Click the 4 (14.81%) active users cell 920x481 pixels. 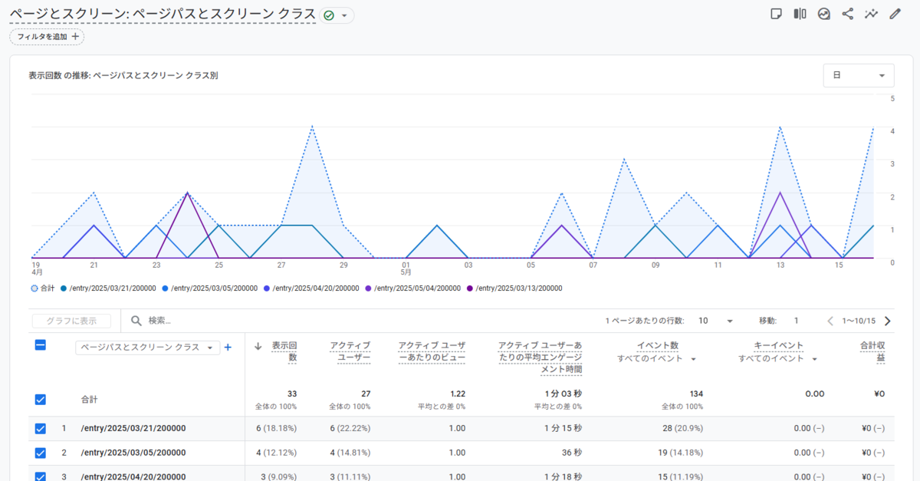click(x=350, y=453)
